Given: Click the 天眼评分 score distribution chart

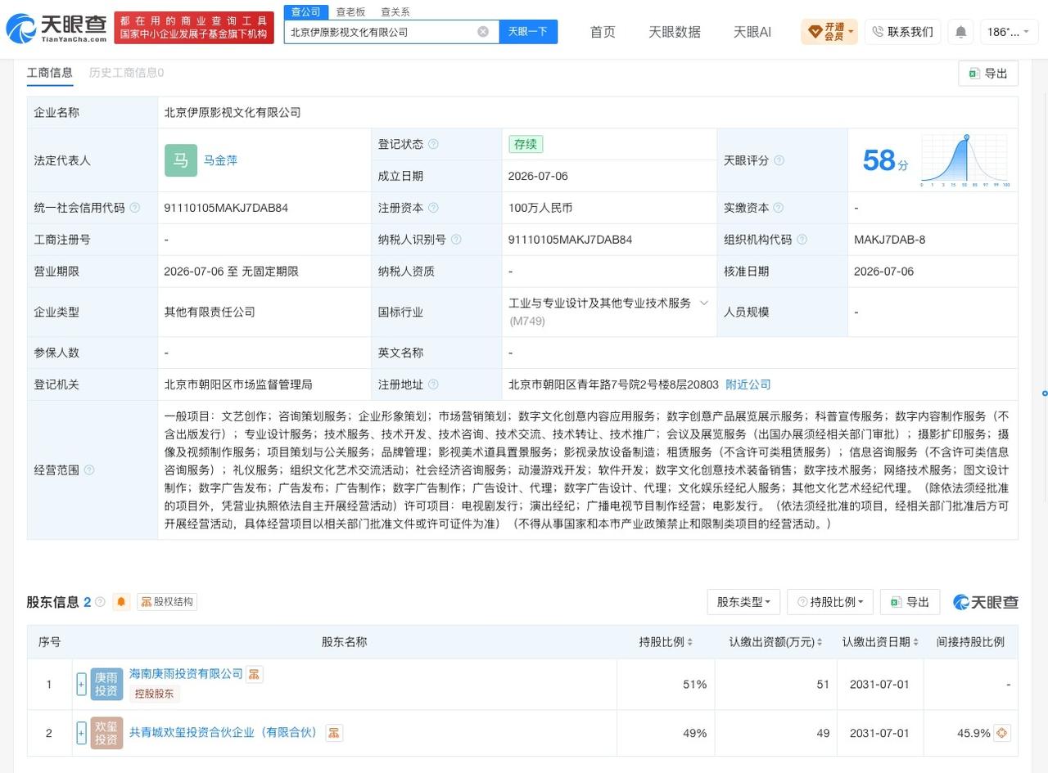Looking at the screenshot, I should (965, 160).
